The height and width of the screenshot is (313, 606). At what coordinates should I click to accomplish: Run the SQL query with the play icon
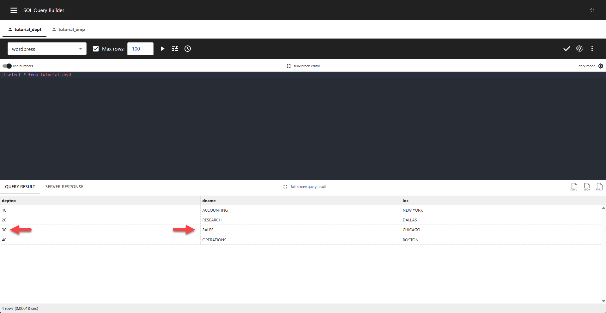(162, 49)
